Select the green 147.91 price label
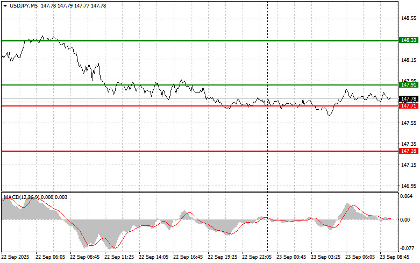Image resolution: width=420 pixels, height=263 pixels. point(409,85)
